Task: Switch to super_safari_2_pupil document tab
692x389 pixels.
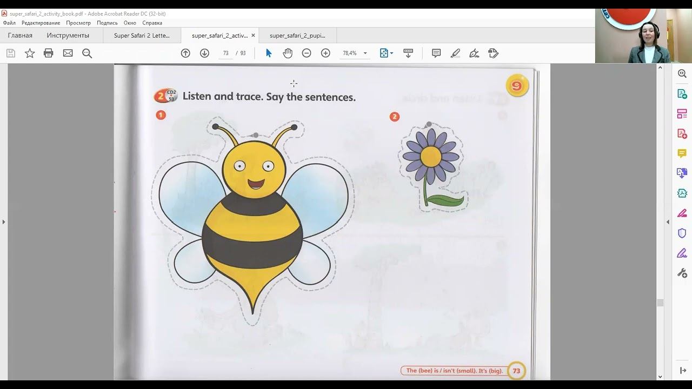Action: pyautogui.click(x=297, y=36)
